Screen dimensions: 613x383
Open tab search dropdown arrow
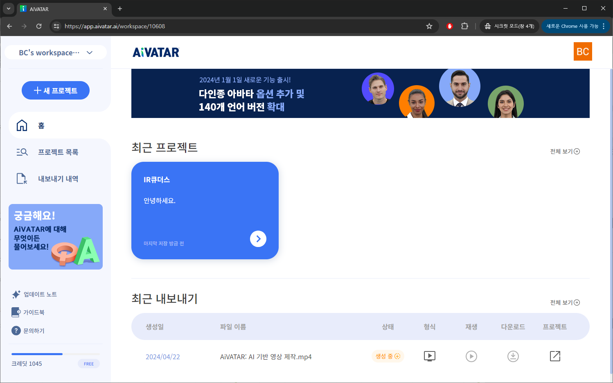pos(9,9)
